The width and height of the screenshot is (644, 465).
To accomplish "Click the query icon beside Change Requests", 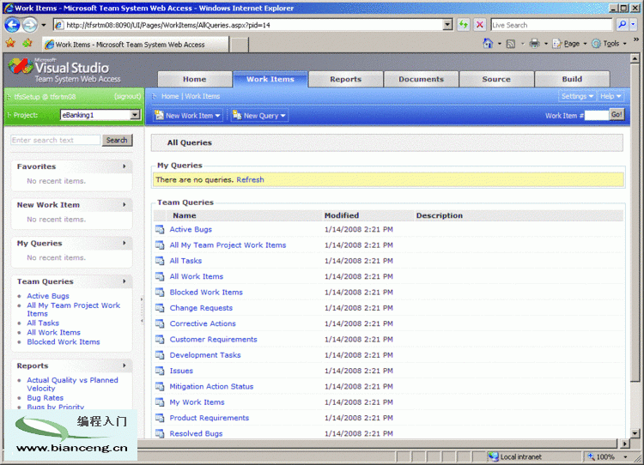I will 160,308.
